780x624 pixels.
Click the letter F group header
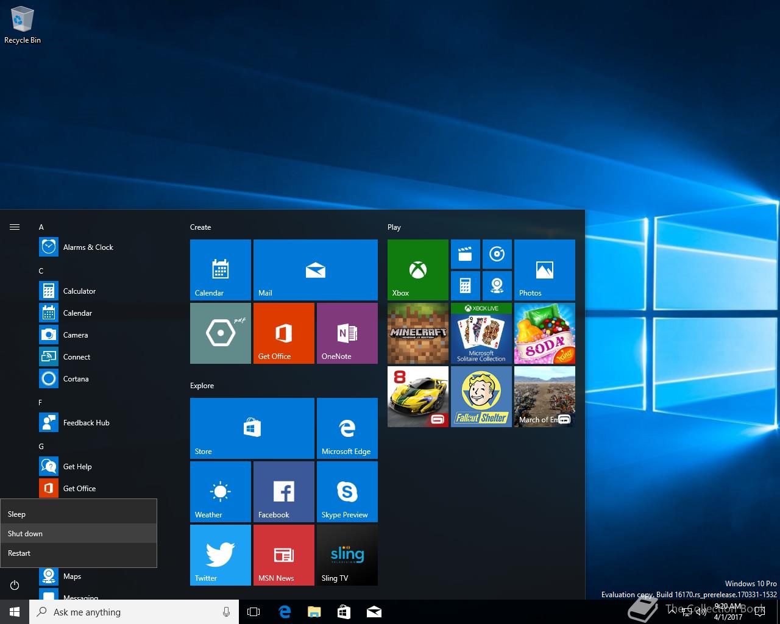(x=41, y=402)
